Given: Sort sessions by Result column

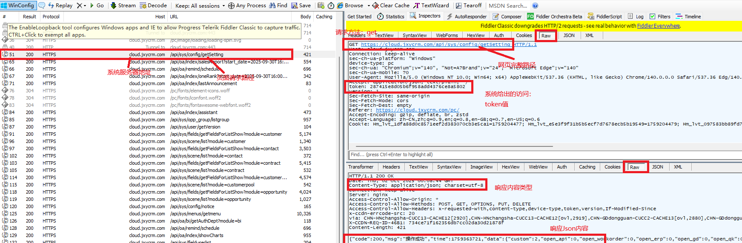Looking at the screenshot, I should [x=29, y=17].
